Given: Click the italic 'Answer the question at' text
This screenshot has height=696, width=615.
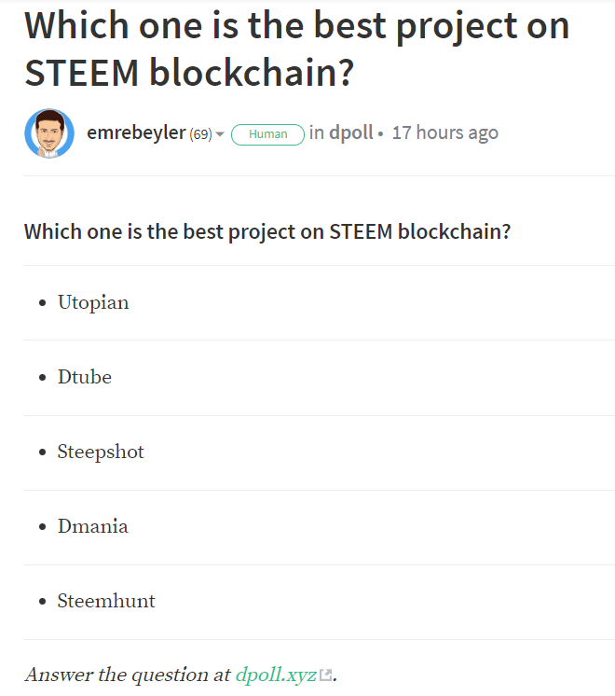Looking at the screenshot, I should (x=129, y=675).
